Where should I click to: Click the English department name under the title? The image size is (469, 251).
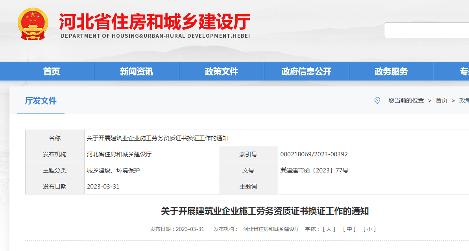click(x=155, y=36)
